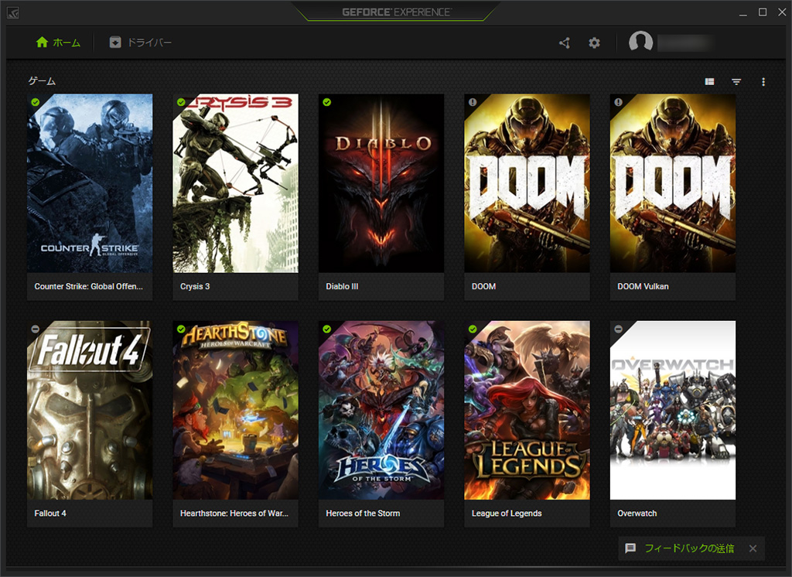Open settings via the gear icon

595,43
